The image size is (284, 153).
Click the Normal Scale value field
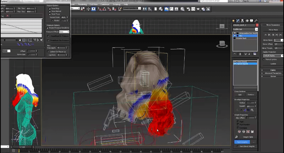(64, 17)
